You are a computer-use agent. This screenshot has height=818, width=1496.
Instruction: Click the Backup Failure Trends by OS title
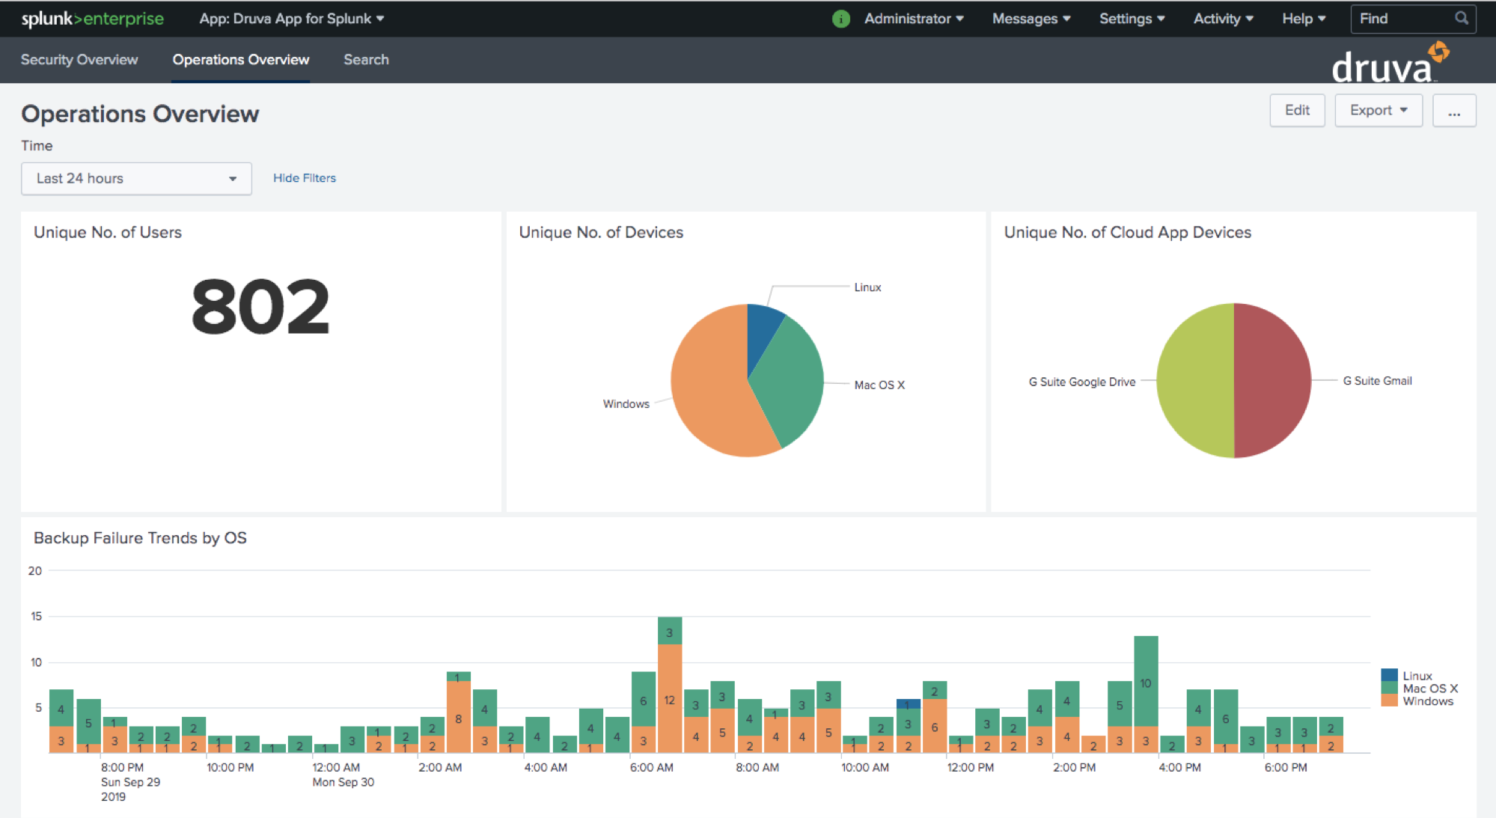(x=140, y=538)
